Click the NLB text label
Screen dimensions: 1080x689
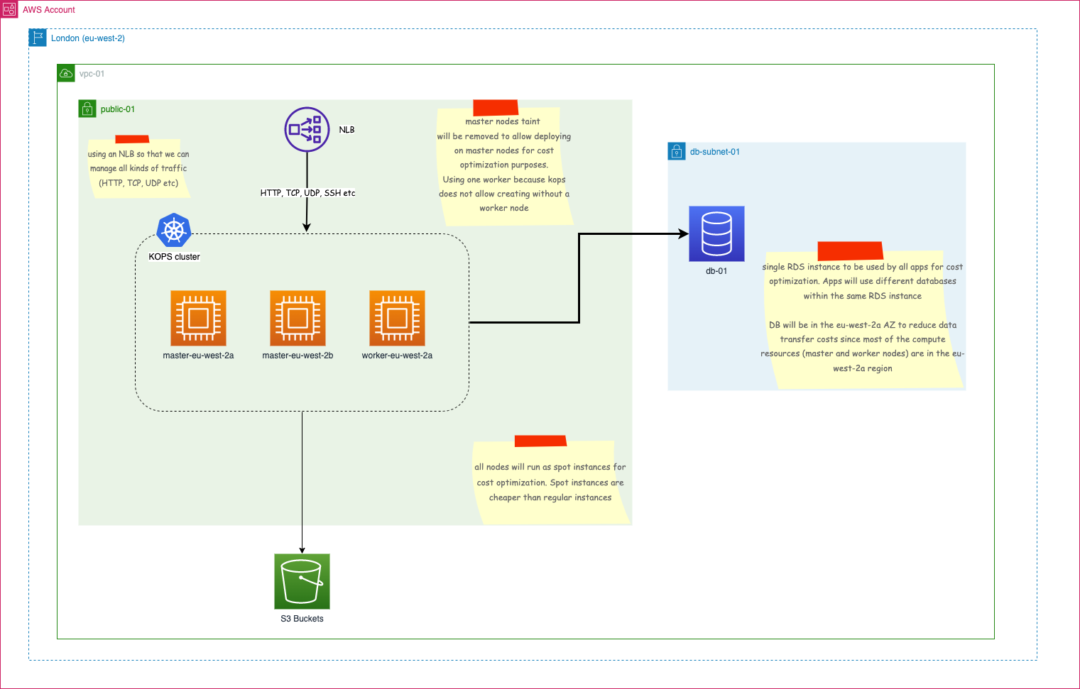pos(347,130)
